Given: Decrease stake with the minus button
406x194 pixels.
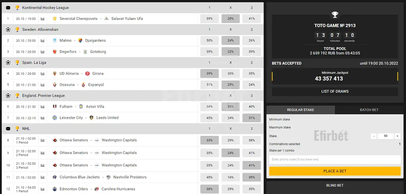Looking at the screenshot, I should 374,136.
